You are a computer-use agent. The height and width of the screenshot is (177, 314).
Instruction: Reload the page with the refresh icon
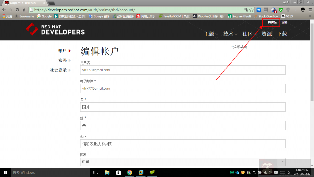coord(17,10)
